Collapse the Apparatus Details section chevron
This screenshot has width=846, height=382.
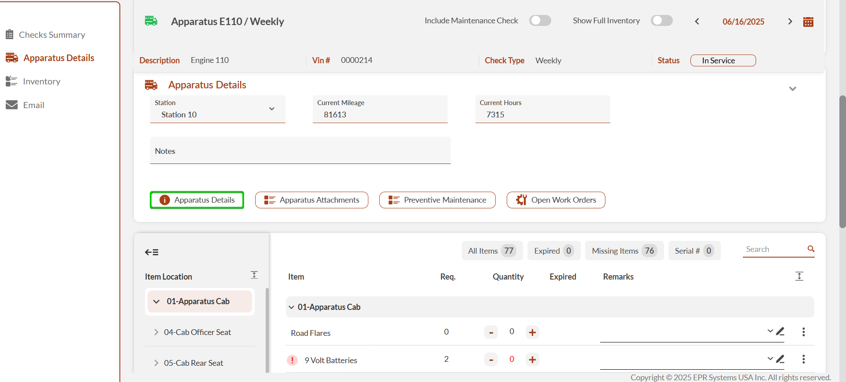[x=792, y=89]
